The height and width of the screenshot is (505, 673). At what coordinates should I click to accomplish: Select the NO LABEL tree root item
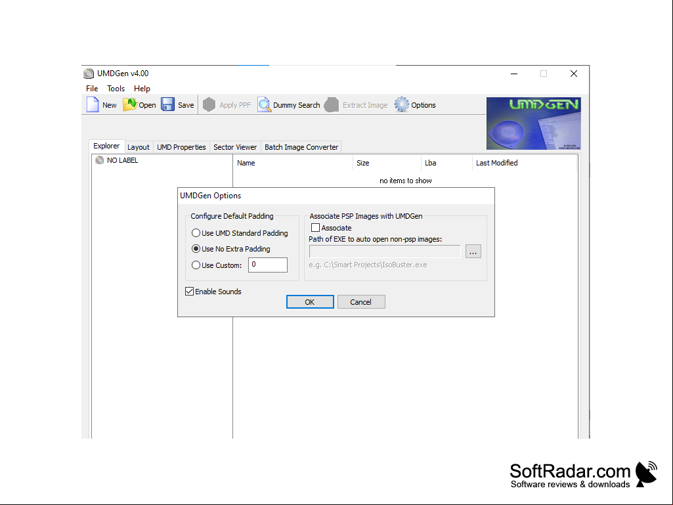pos(122,160)
